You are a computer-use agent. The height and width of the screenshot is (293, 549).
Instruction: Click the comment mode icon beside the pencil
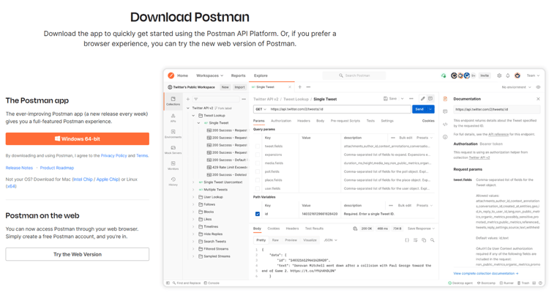(430, 99)
